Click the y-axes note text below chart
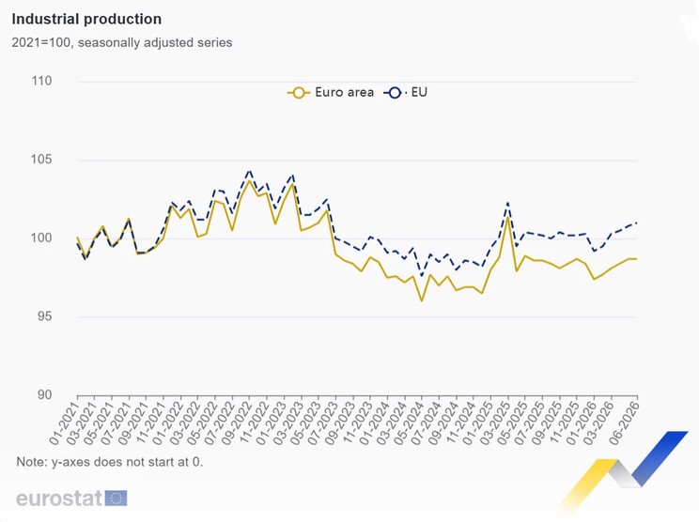 pos(110,462)
